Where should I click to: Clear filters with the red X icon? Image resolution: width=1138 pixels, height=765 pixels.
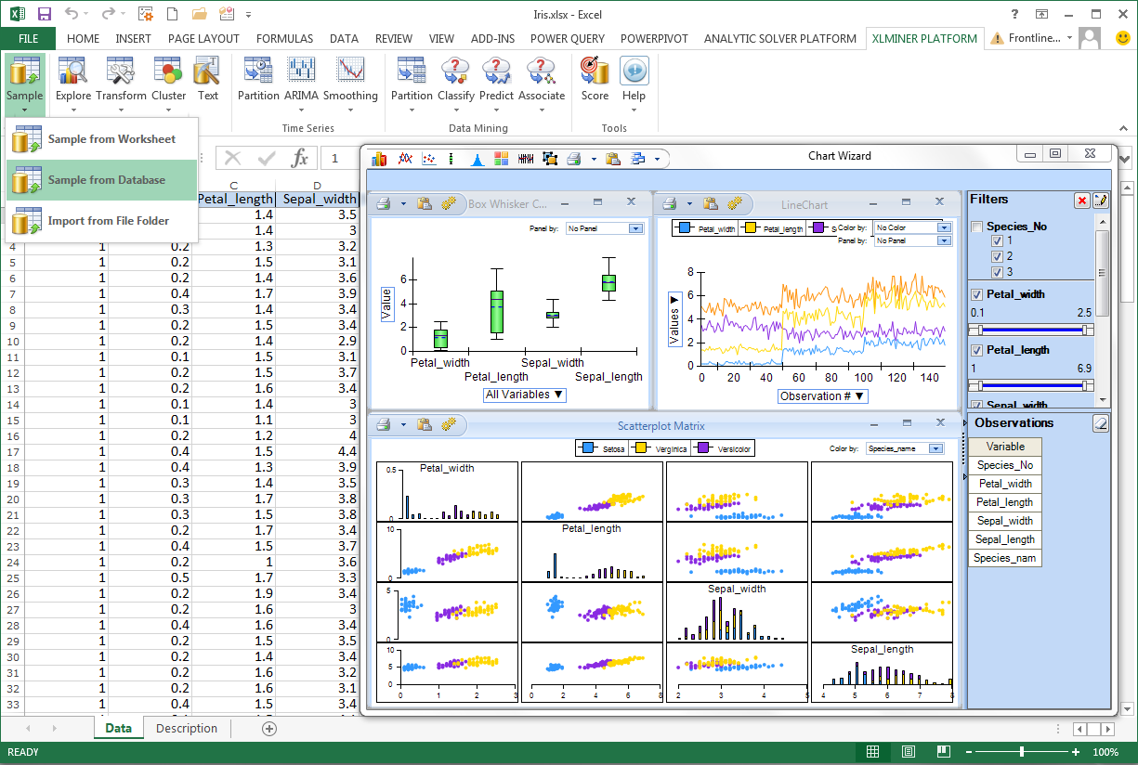point(1082,200)
